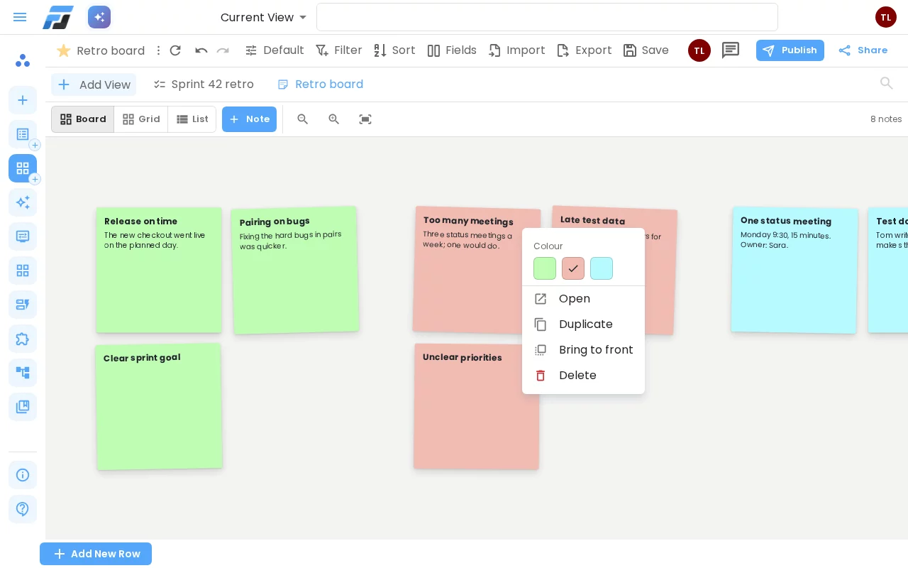Open the help question mark icon
Viewport: 908px width, 568px height.
[x=23, y=509]
